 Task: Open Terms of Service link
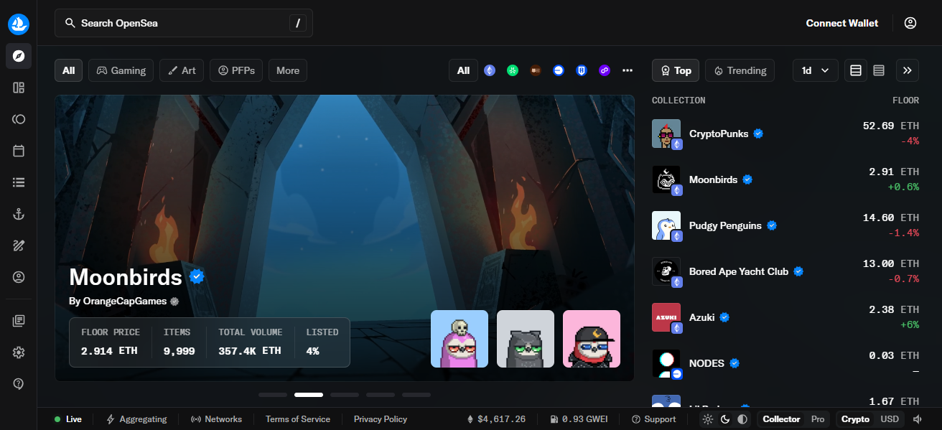pos(298,419)
